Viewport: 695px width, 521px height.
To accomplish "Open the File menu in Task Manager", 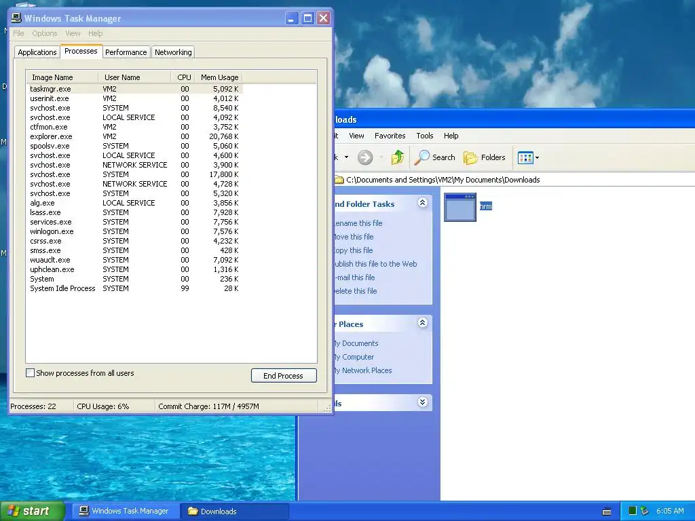I will point(18,33).
